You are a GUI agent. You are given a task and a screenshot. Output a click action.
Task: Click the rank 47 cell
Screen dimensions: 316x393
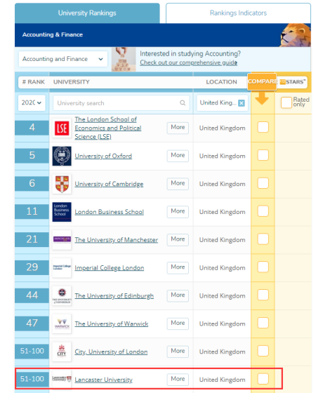click(32, 324)
